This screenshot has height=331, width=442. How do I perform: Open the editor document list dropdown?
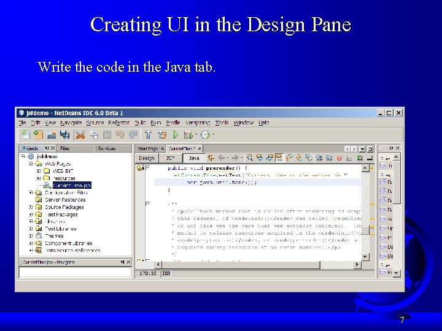(x=363, y=148)
